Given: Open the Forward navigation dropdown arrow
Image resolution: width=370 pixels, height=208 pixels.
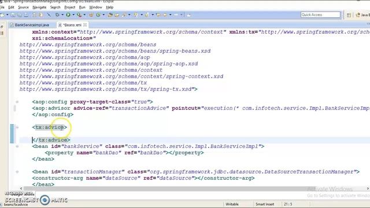Looking at the screenshot, I should point(181,15).
